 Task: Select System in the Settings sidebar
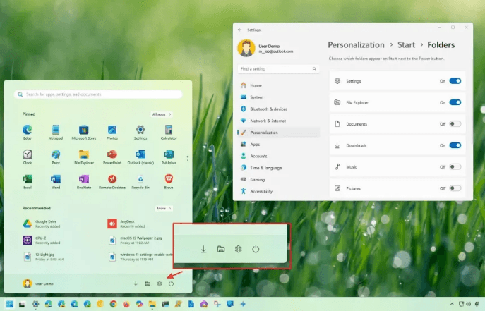point(278,97)
